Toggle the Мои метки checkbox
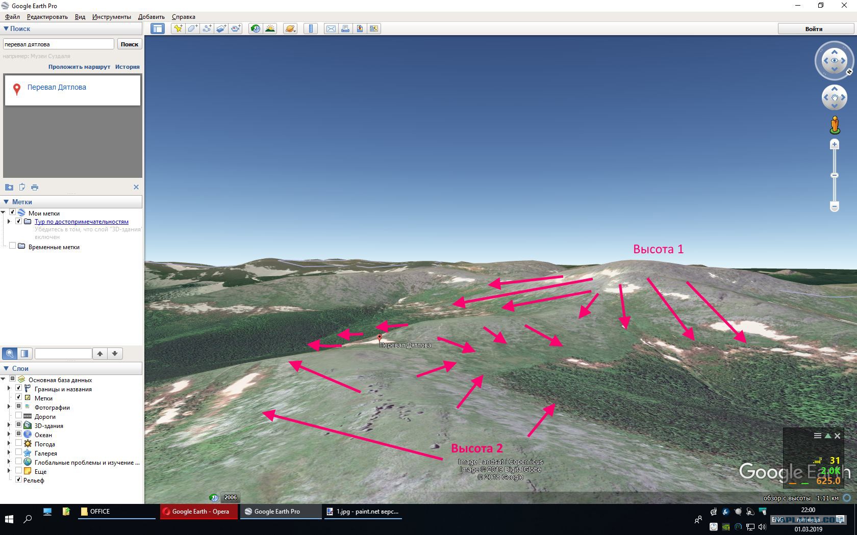Image resolution: width=857 pixels, height=535 pixels. (13, 212)
